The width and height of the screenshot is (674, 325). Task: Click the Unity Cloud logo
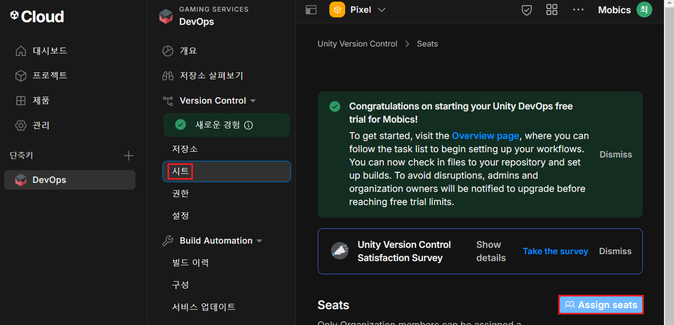37,16
